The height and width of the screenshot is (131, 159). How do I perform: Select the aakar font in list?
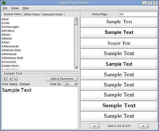click(x=38, y=19)
